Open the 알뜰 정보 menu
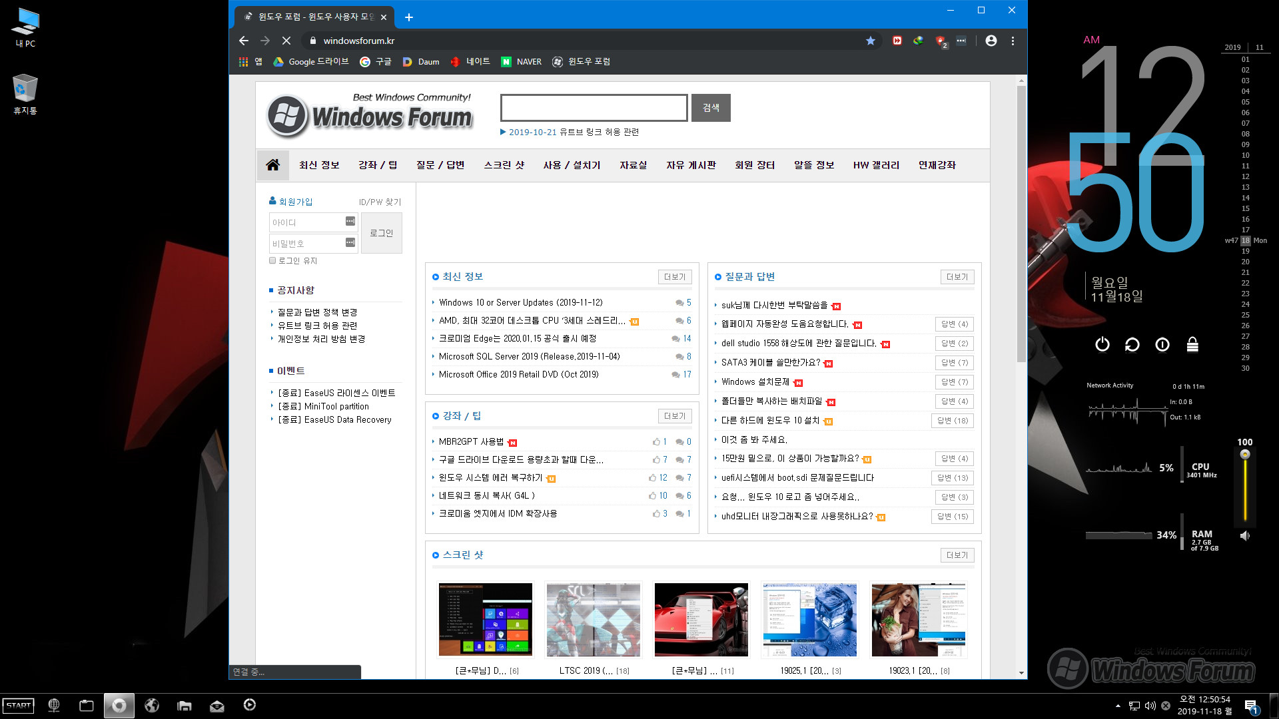1279x719 pixels. [x=814, y=165]
